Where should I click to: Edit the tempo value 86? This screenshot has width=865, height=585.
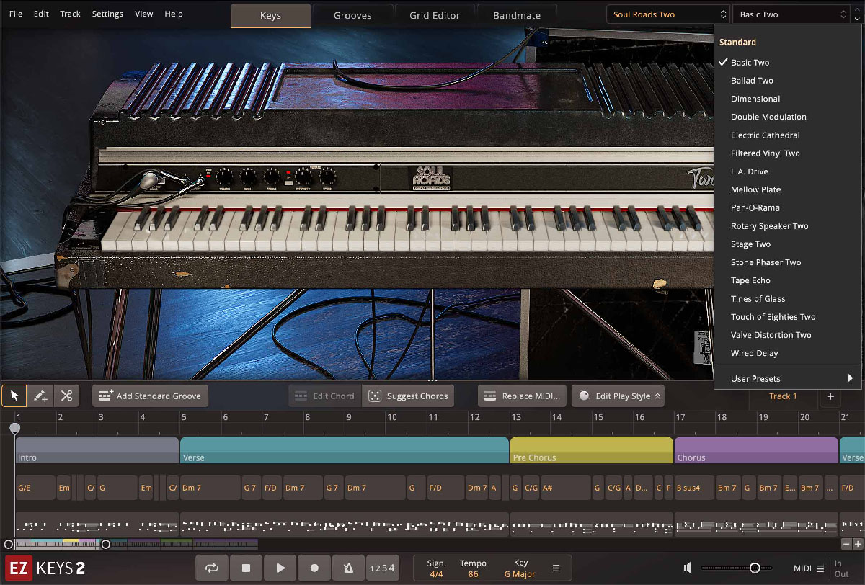pyautogui.click(x=473, y=574)
